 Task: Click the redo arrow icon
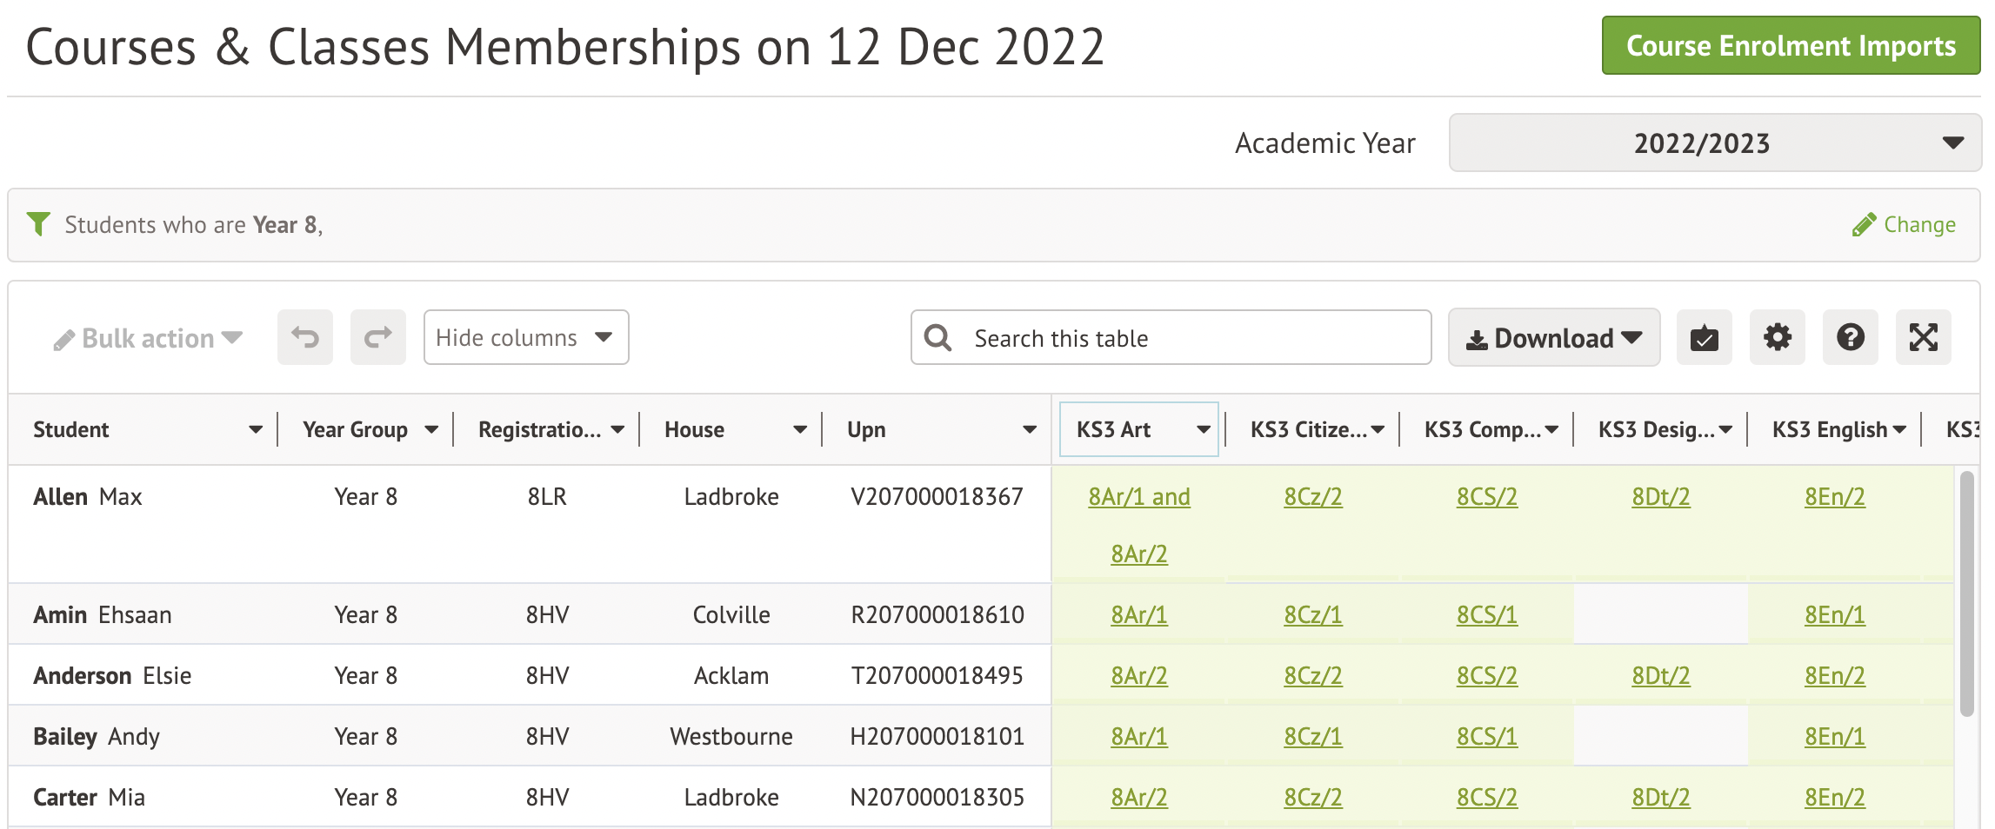pyautogui.click(x=378, y=337)
